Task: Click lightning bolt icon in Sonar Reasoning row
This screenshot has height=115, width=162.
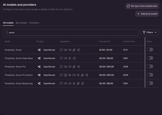Action: coord(74,84)
